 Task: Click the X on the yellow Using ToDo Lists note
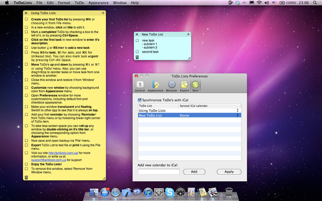[26, 13]
